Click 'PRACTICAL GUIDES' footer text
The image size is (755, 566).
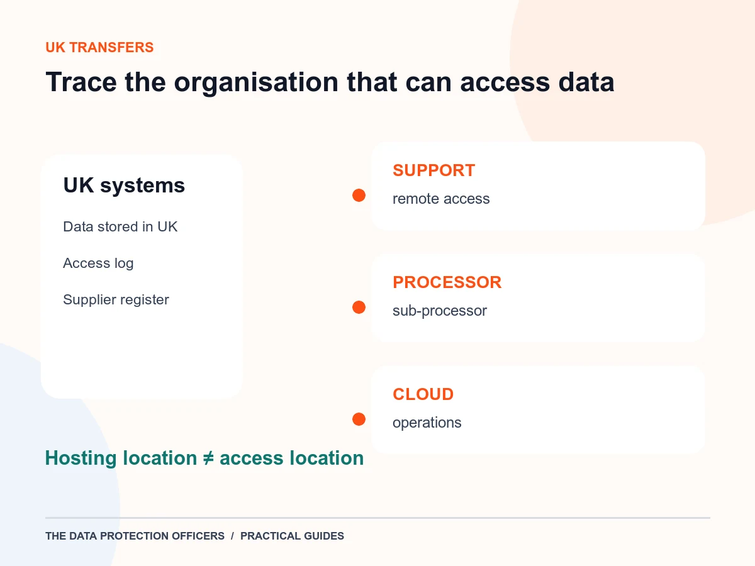click(x=292, y=536)
